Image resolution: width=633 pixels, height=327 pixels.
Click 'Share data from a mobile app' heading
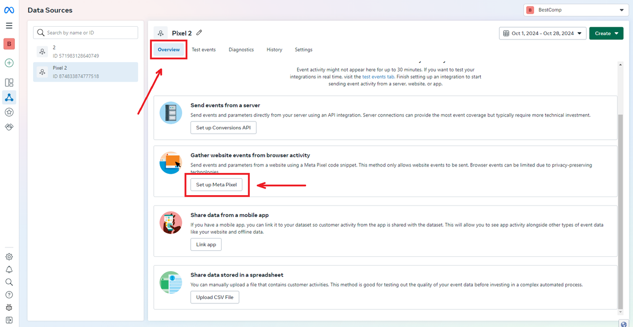point(229,215)
